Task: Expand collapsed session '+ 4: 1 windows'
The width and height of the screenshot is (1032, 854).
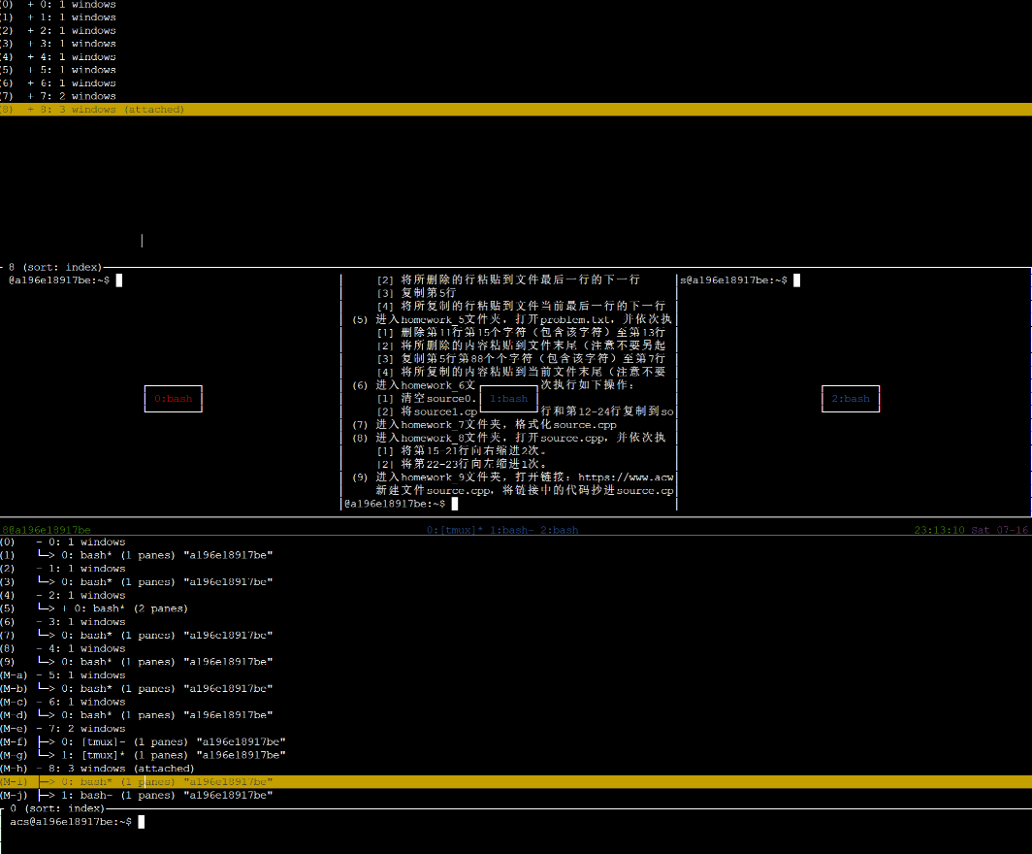Action: click(x=30, y=56)
